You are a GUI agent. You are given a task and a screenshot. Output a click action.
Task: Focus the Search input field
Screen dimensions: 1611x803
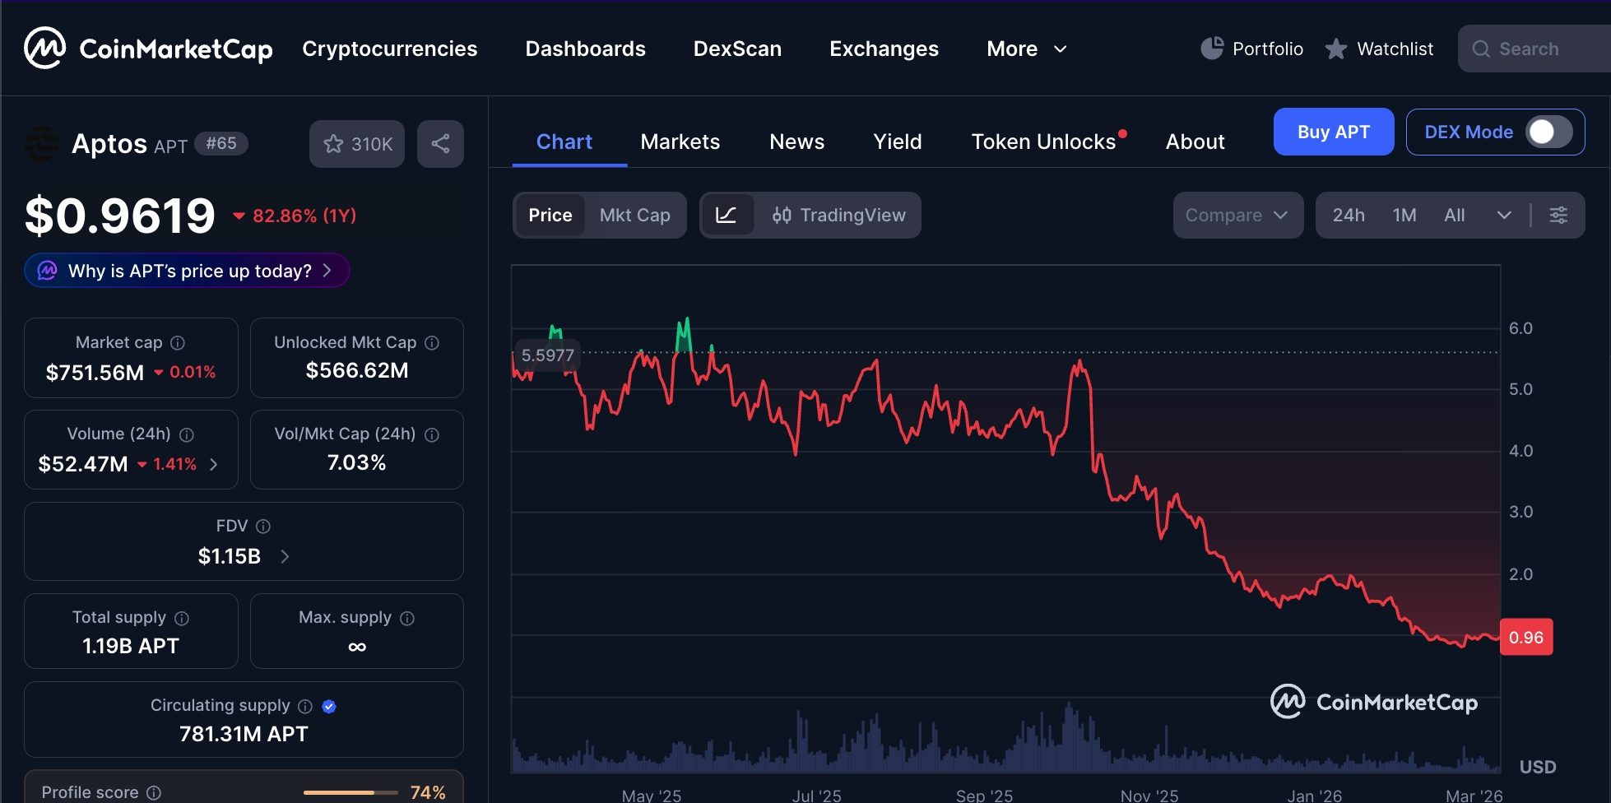click(1535, 49)
